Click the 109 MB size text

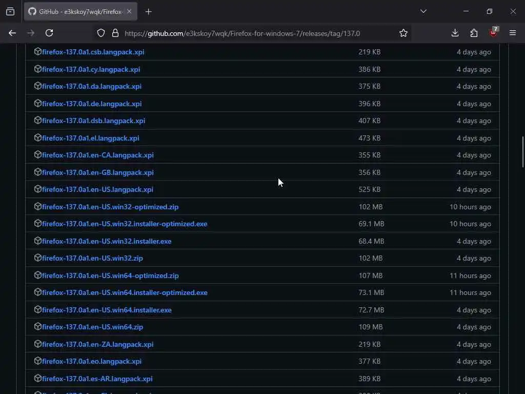(371, 327)
